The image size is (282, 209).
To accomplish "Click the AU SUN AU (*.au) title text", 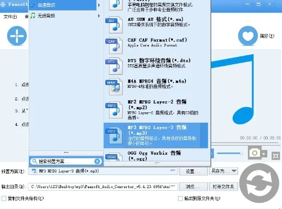I will pyautogui.click(x=156, y=19).
